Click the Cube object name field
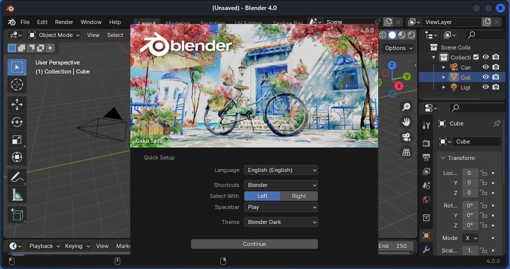The height and width of the screenshot is (269, 510). pos(477,141)
